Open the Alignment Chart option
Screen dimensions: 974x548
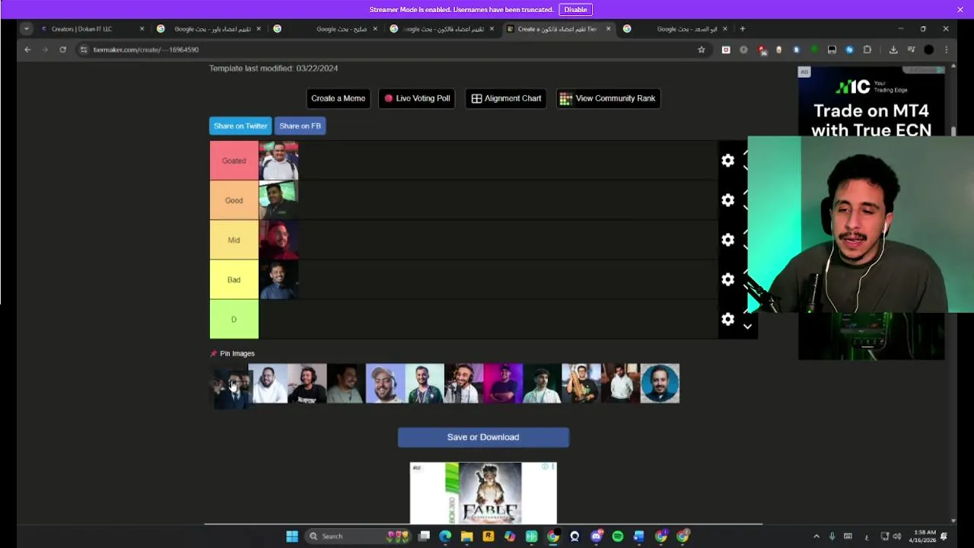pyautogui.click(x=506, y=98)
